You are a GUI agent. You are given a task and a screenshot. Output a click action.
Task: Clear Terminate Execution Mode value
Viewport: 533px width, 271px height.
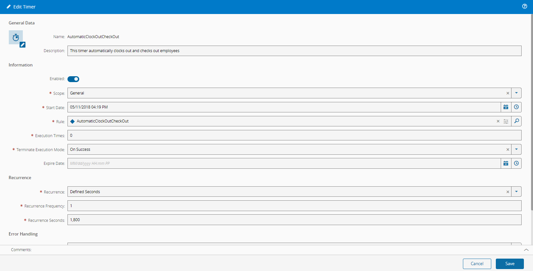(508, 150)
